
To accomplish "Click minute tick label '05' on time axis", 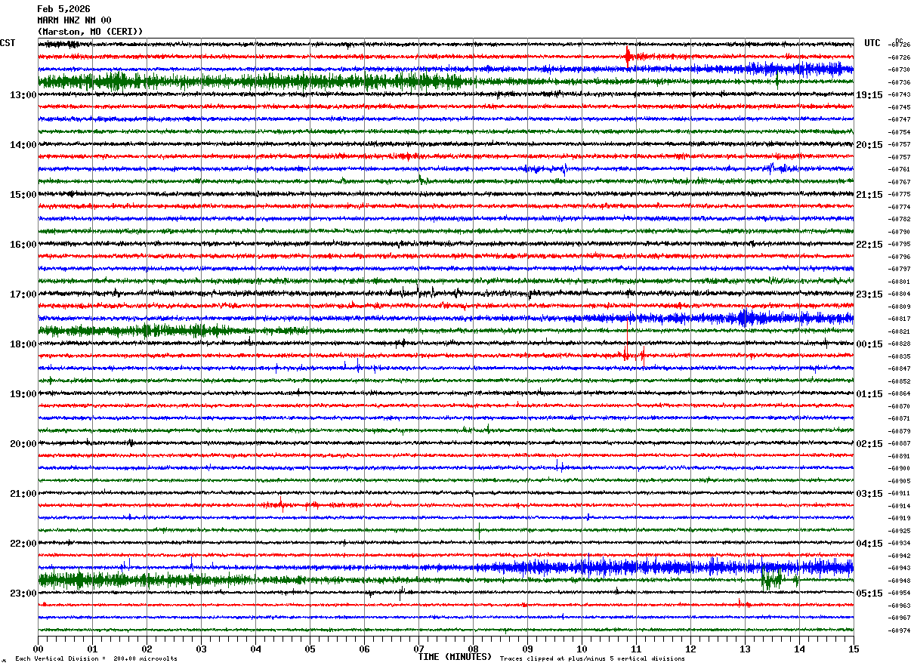I will [x=310, y=649].
